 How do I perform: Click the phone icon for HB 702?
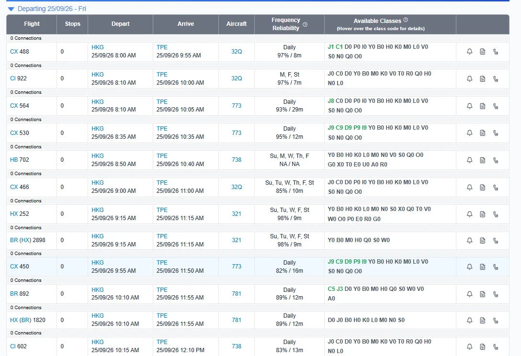tap(496, 160)
